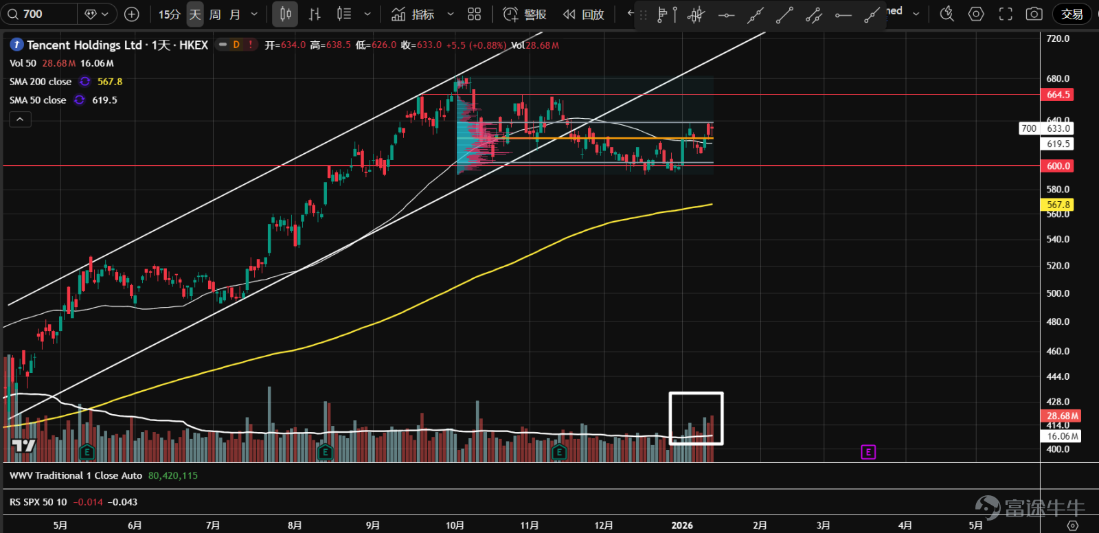The height and width of the screenshot is (533, 1099).
Task: Click SMA 200 refresh status icon
Action: point(85,82)
